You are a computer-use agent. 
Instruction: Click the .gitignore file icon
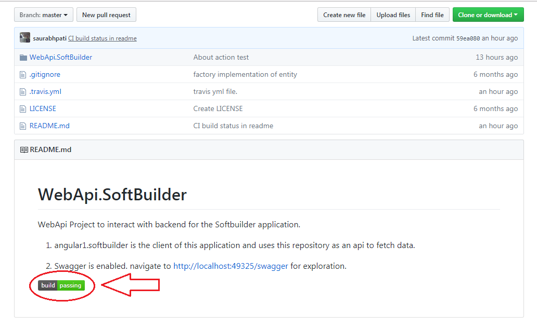(23, 75)
